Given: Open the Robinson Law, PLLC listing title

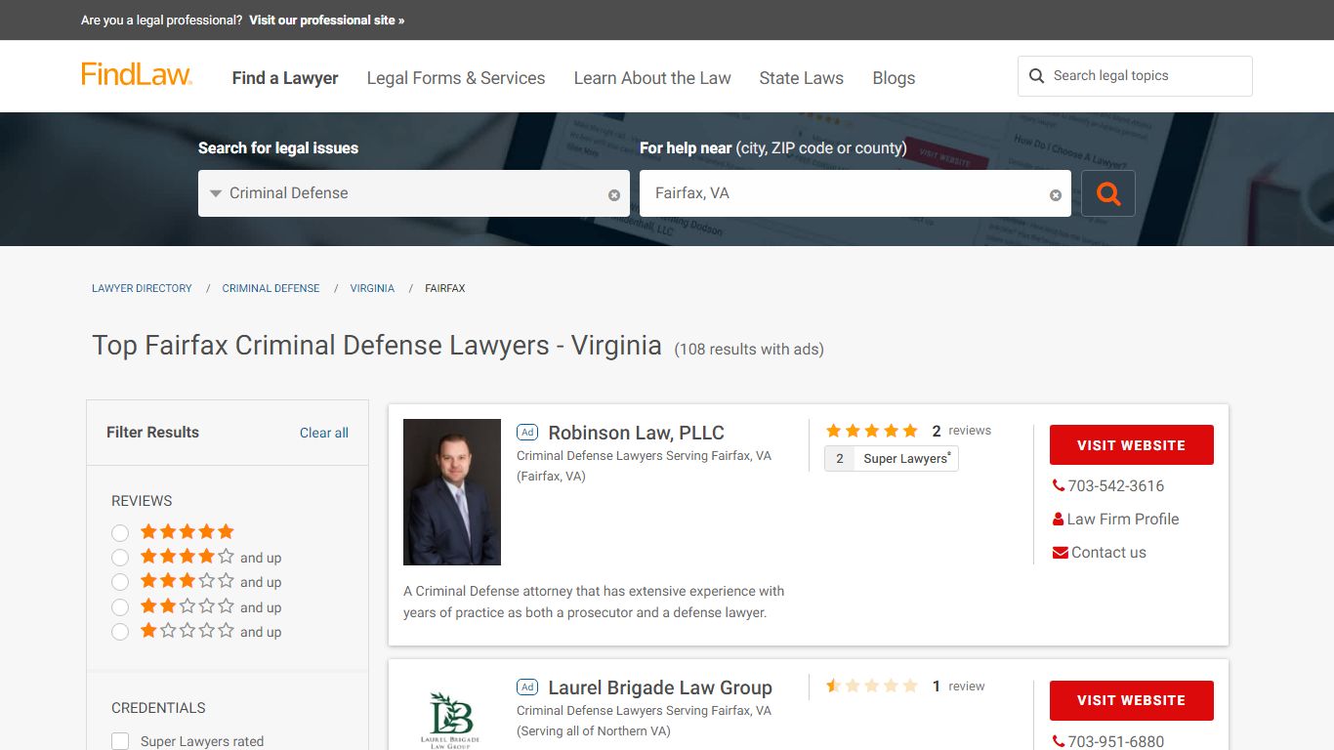Looking at the screenshot, I should [636, 433].
